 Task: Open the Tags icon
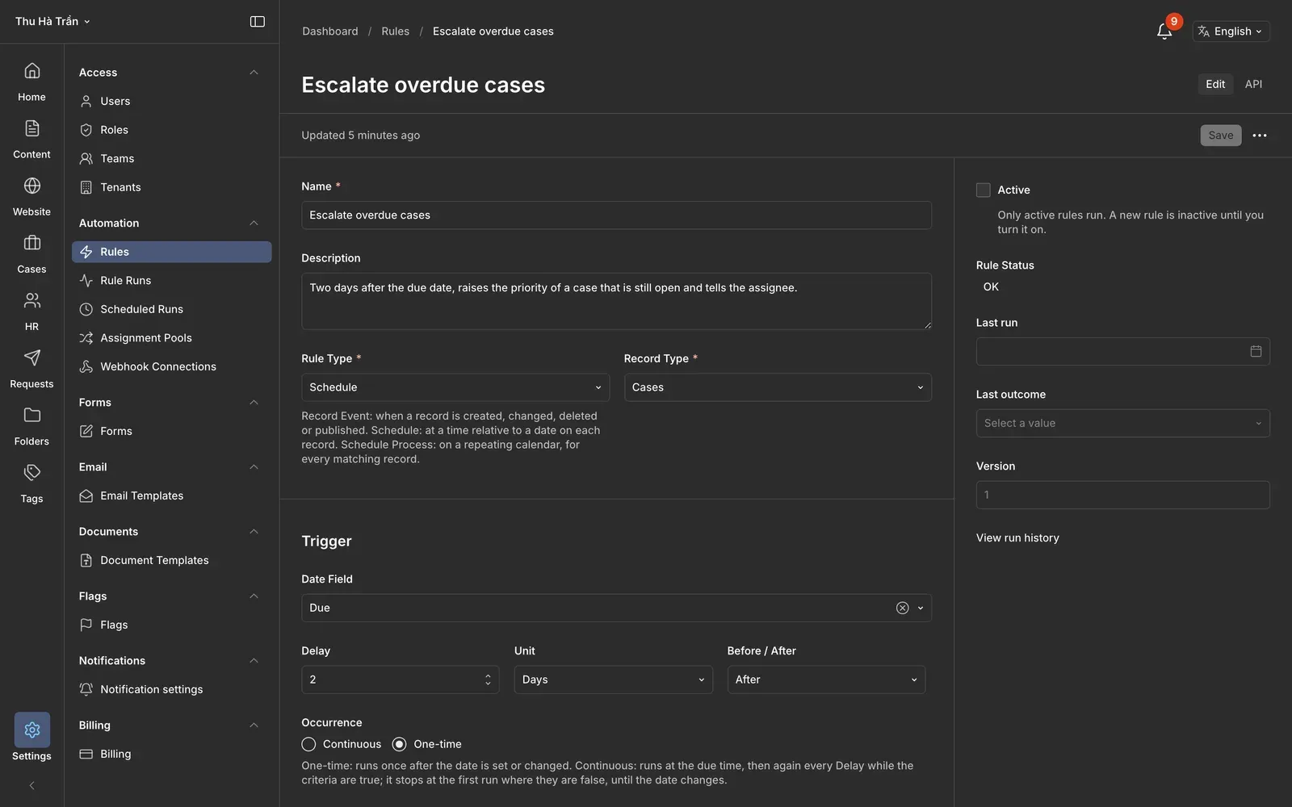click(31, 472)
